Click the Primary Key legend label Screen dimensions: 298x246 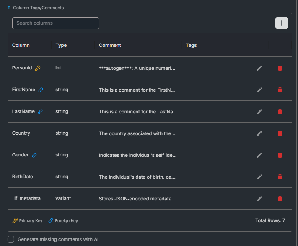(x=31, y=221)
